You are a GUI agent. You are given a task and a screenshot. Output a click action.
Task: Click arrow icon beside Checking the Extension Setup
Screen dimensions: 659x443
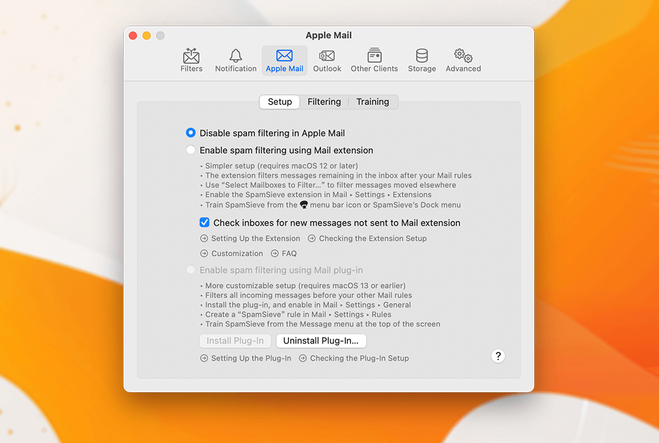[311, 239]
